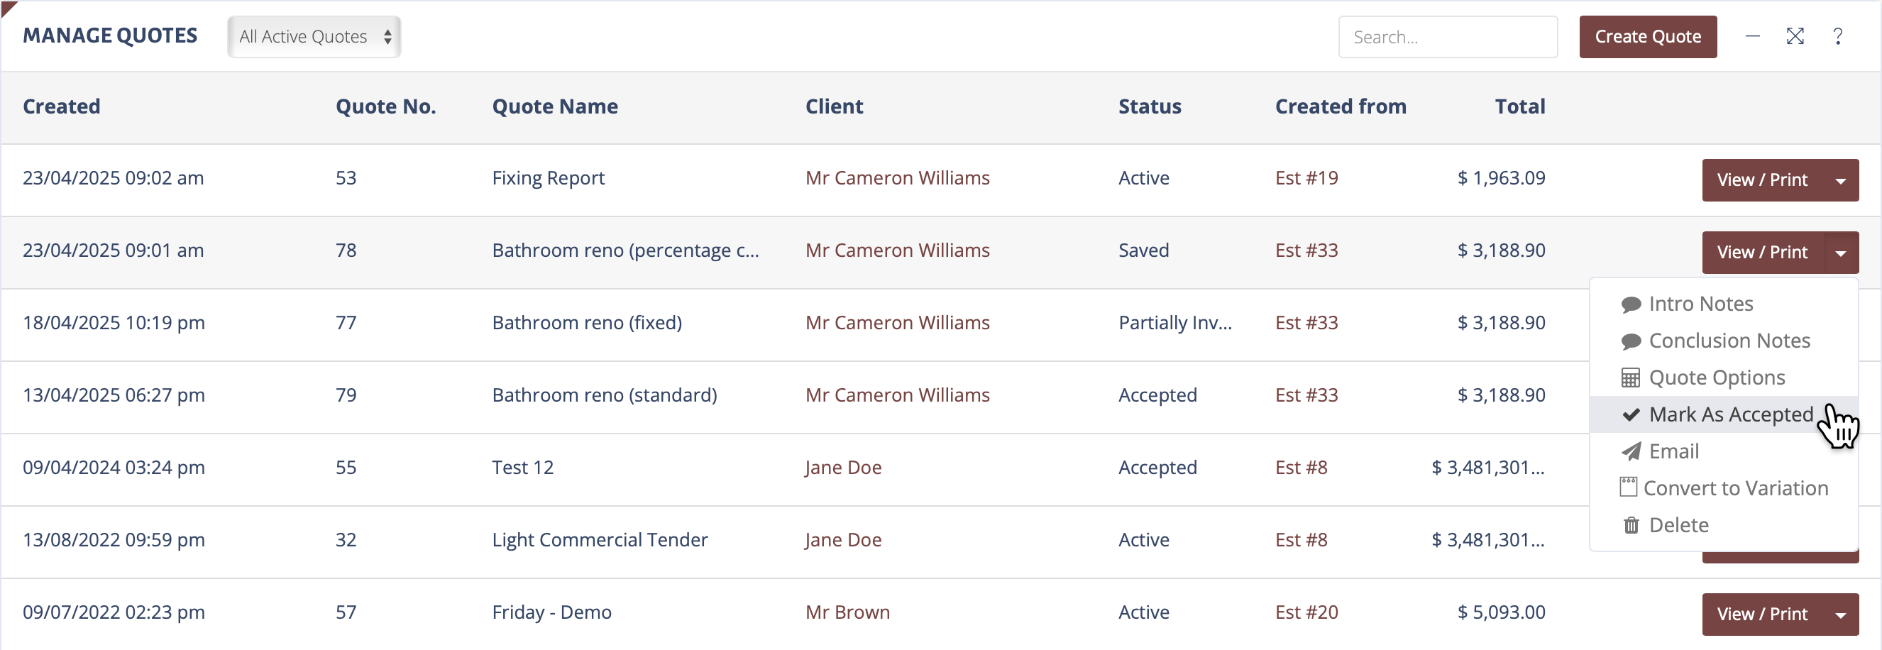Click the Conclusion Notes speech bubble icon
The height and width of the screenshot is (650, 1882).
[1631, 341]
